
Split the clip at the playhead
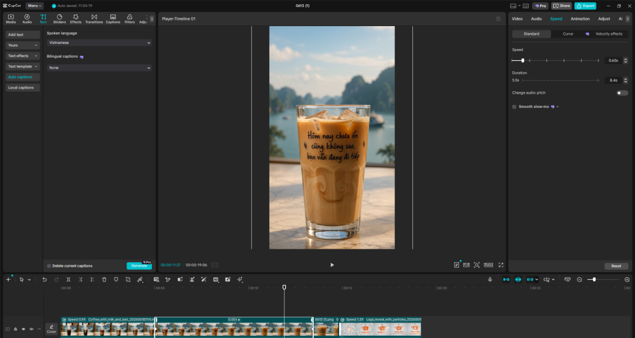pyautogui.click(x=68, y=279)
